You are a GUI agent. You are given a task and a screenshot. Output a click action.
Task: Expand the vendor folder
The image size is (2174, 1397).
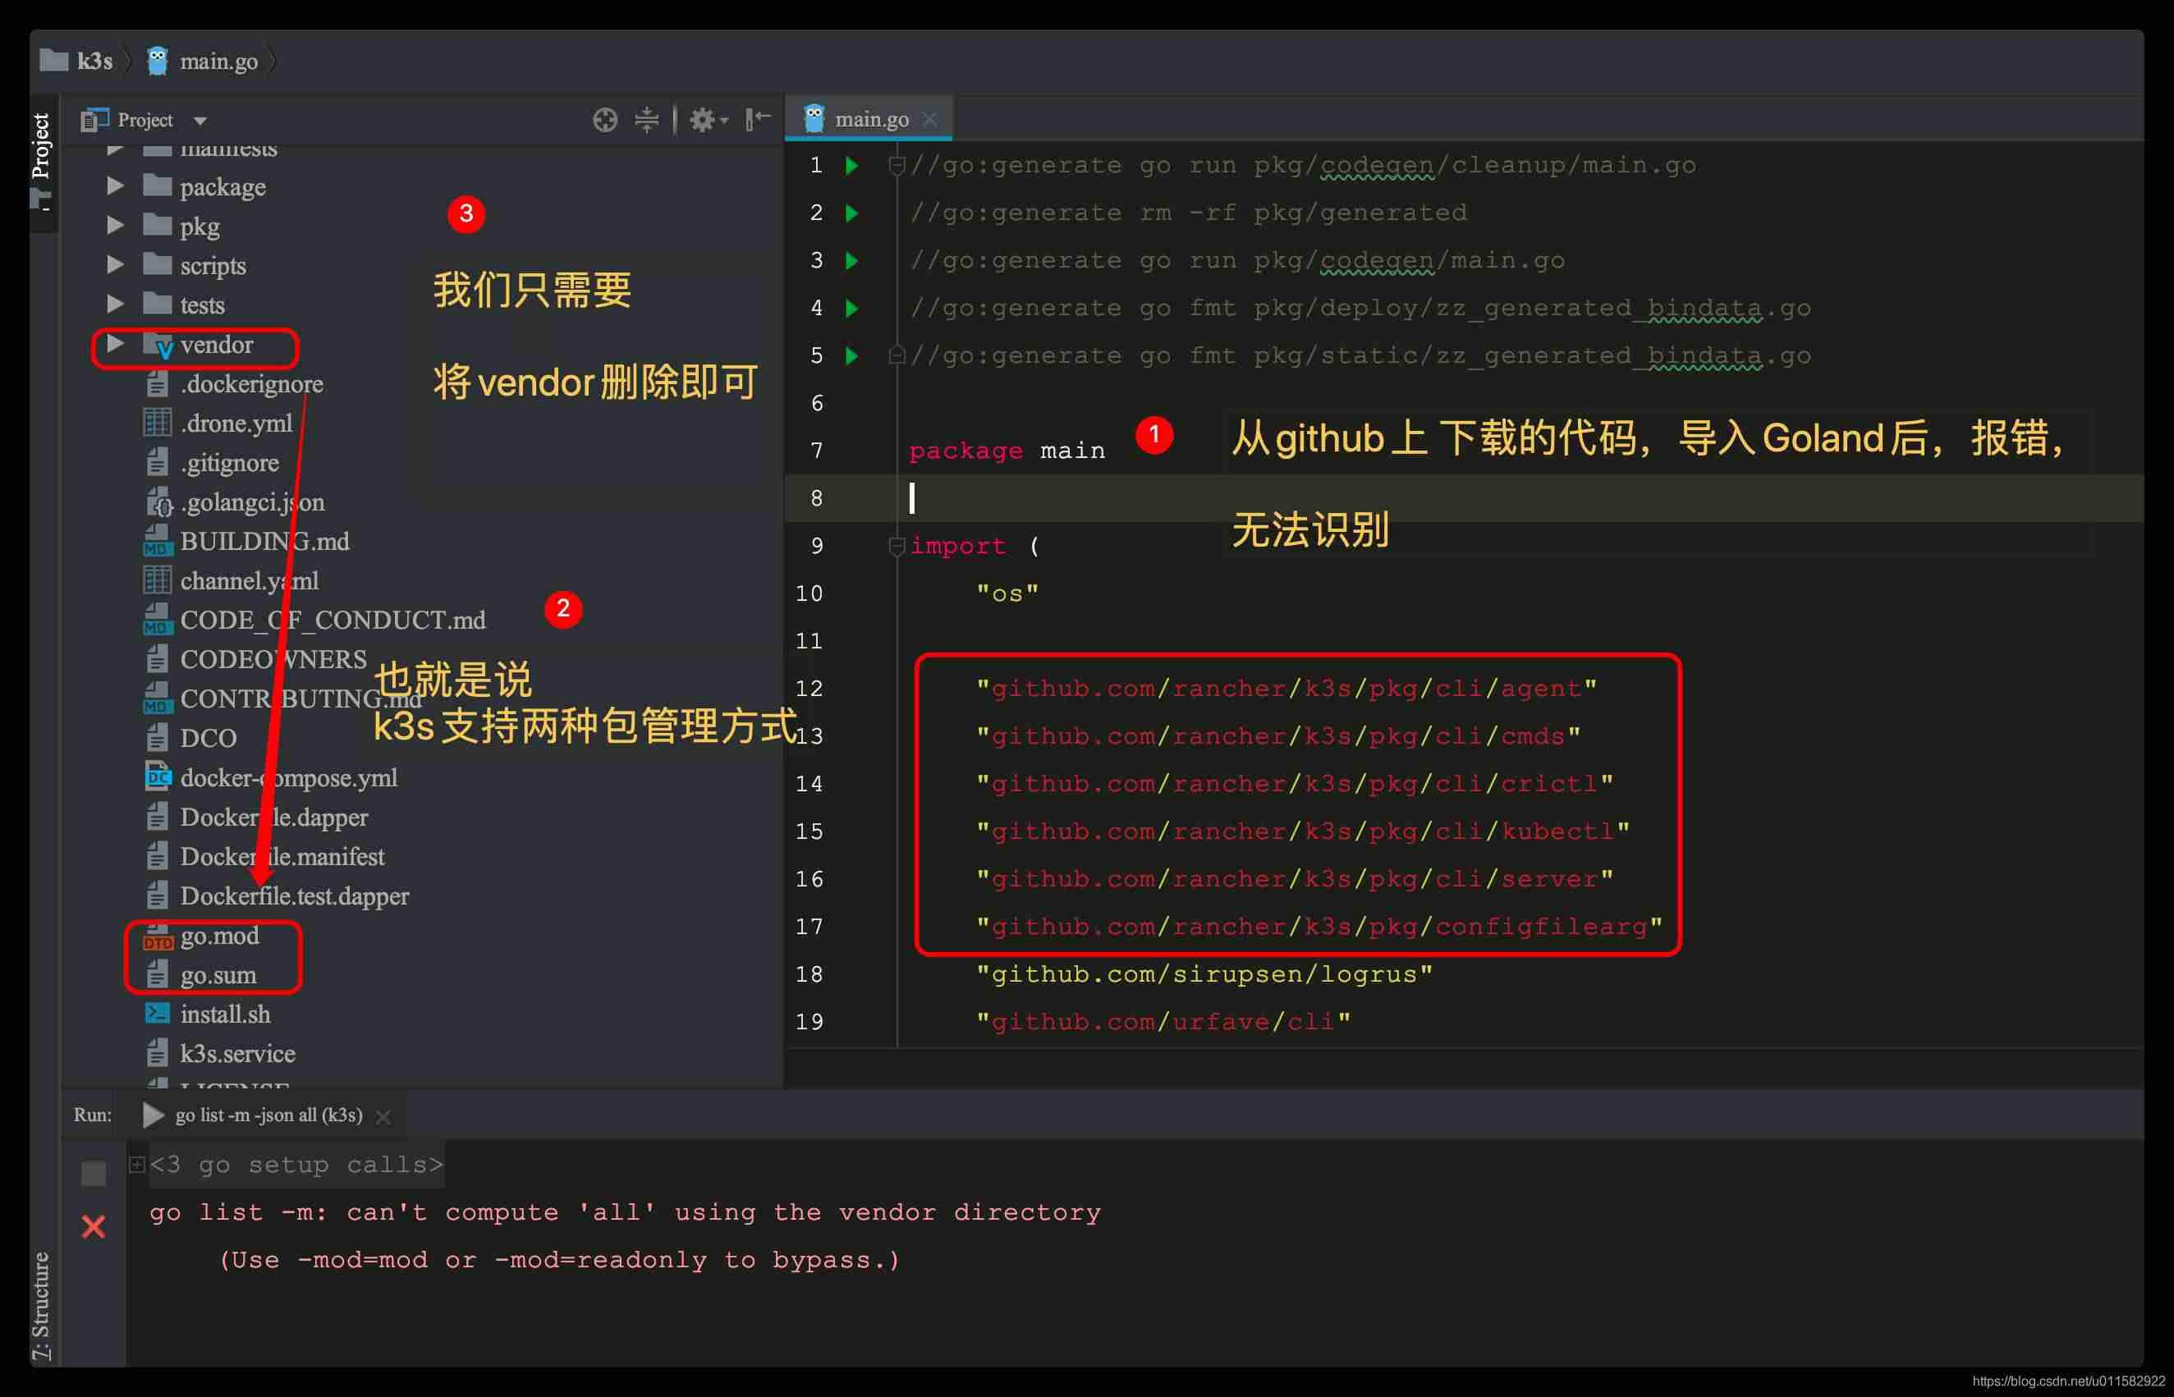[115, 344]
